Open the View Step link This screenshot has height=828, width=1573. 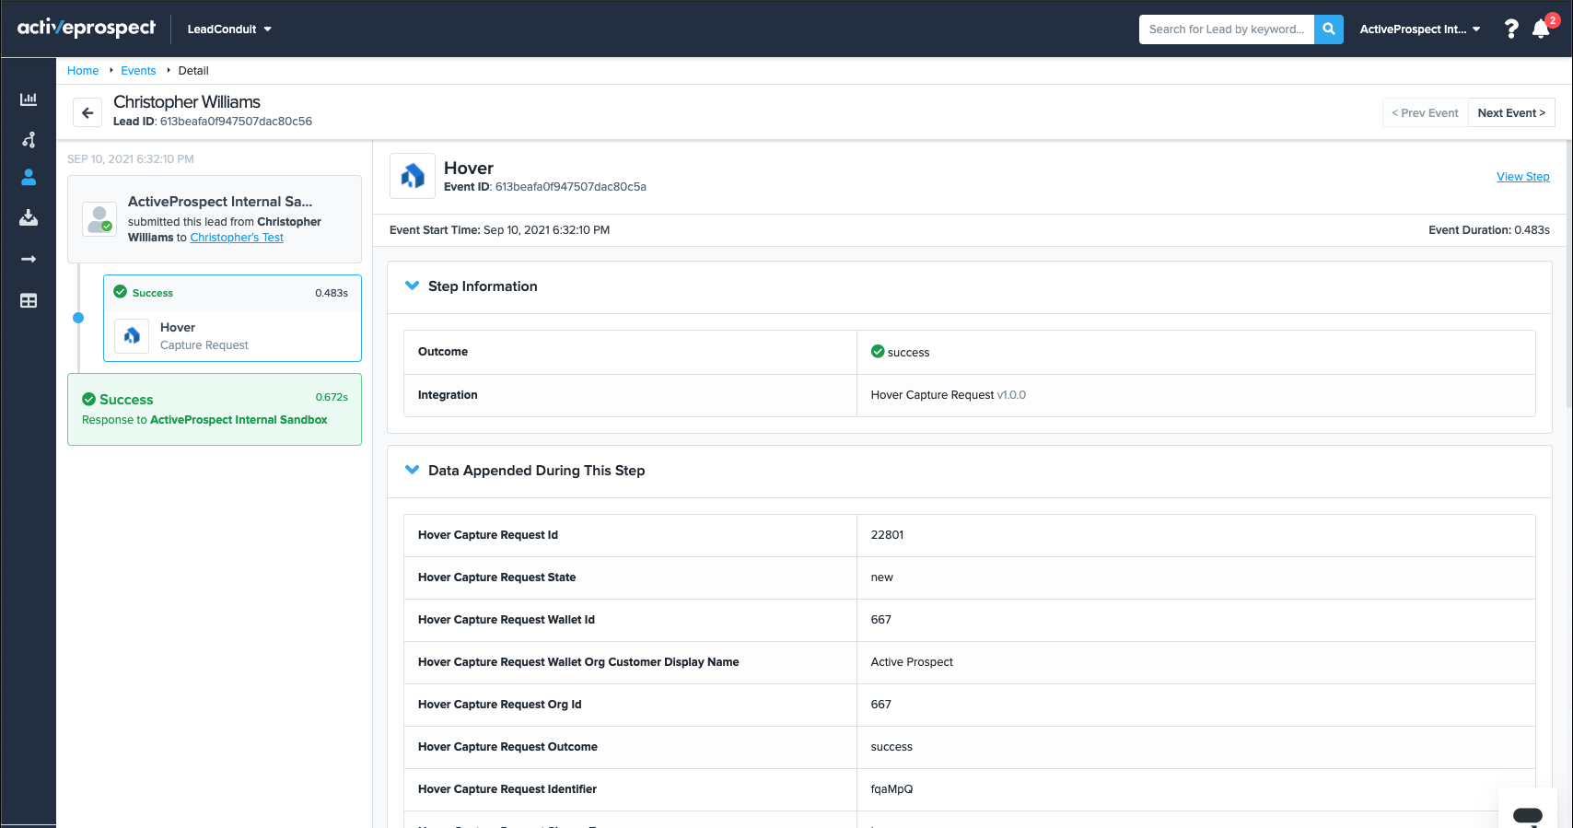[1522, 177]
